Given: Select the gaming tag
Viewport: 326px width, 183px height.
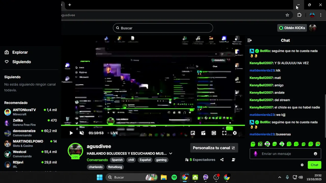Looking at the screenshot, I should pos(161,160).
